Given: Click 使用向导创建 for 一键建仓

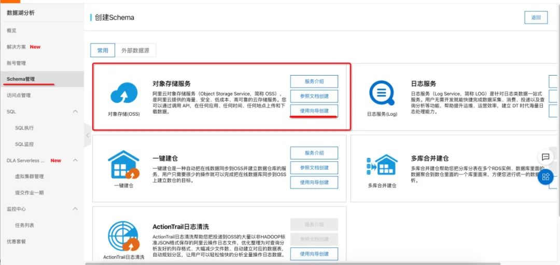Looking at the screenshot, I should pos(314,182).
